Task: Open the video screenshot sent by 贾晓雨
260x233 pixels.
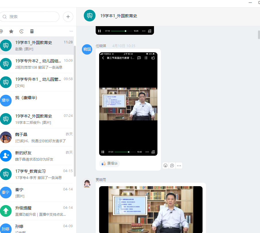Action: tap(151, 210)
